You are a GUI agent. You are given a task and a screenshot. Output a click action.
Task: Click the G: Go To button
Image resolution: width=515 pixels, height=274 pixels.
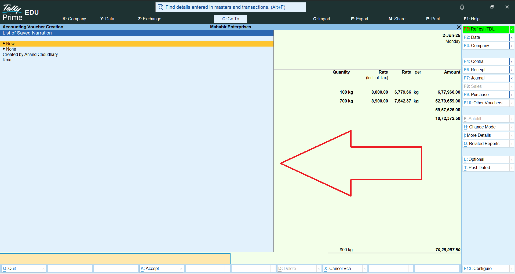[231, 19]
